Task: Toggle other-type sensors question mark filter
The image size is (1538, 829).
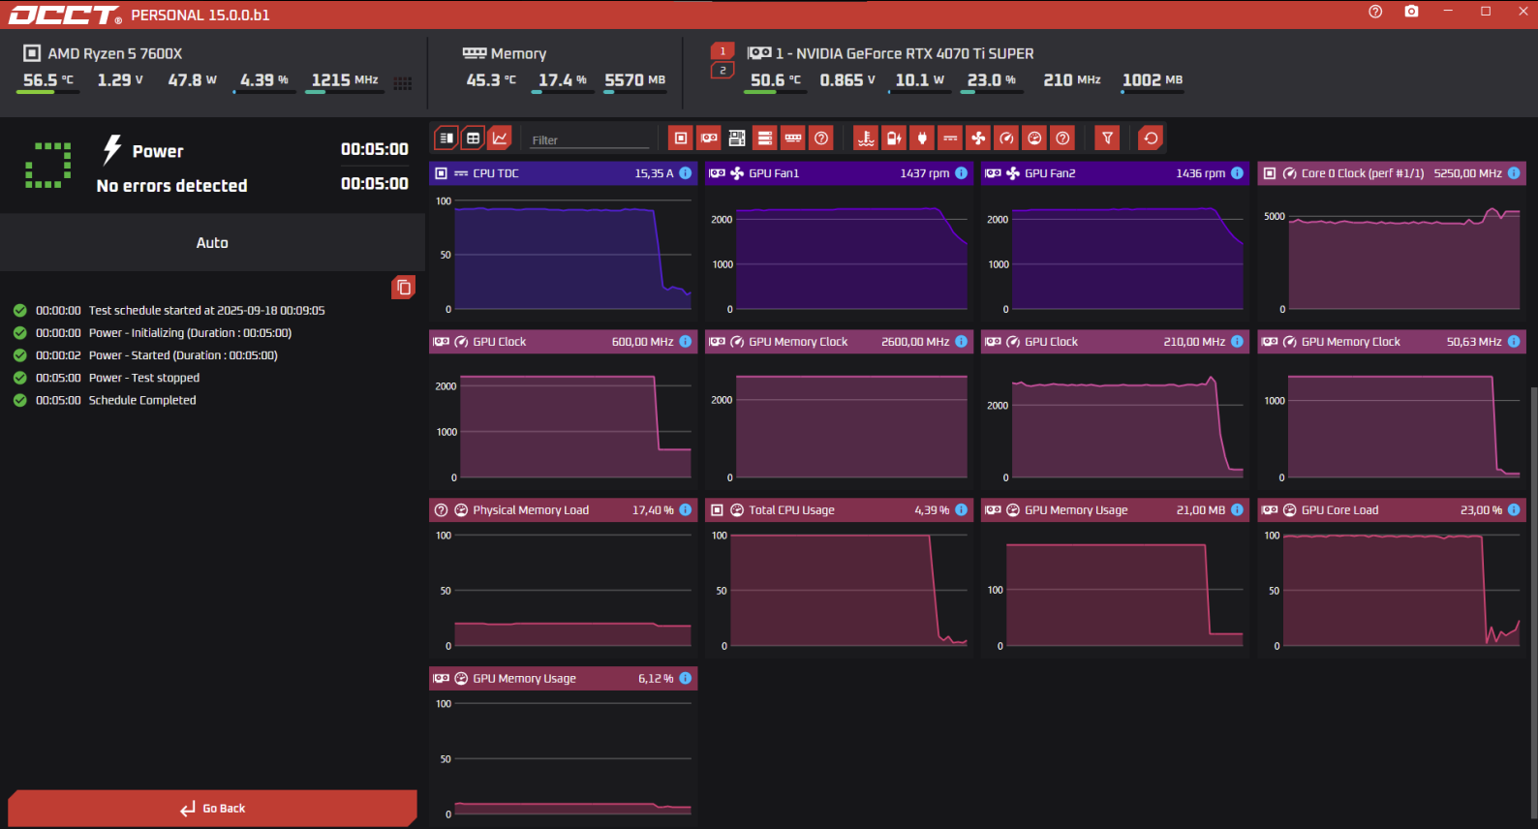Action: click(x=1062, y=138)
